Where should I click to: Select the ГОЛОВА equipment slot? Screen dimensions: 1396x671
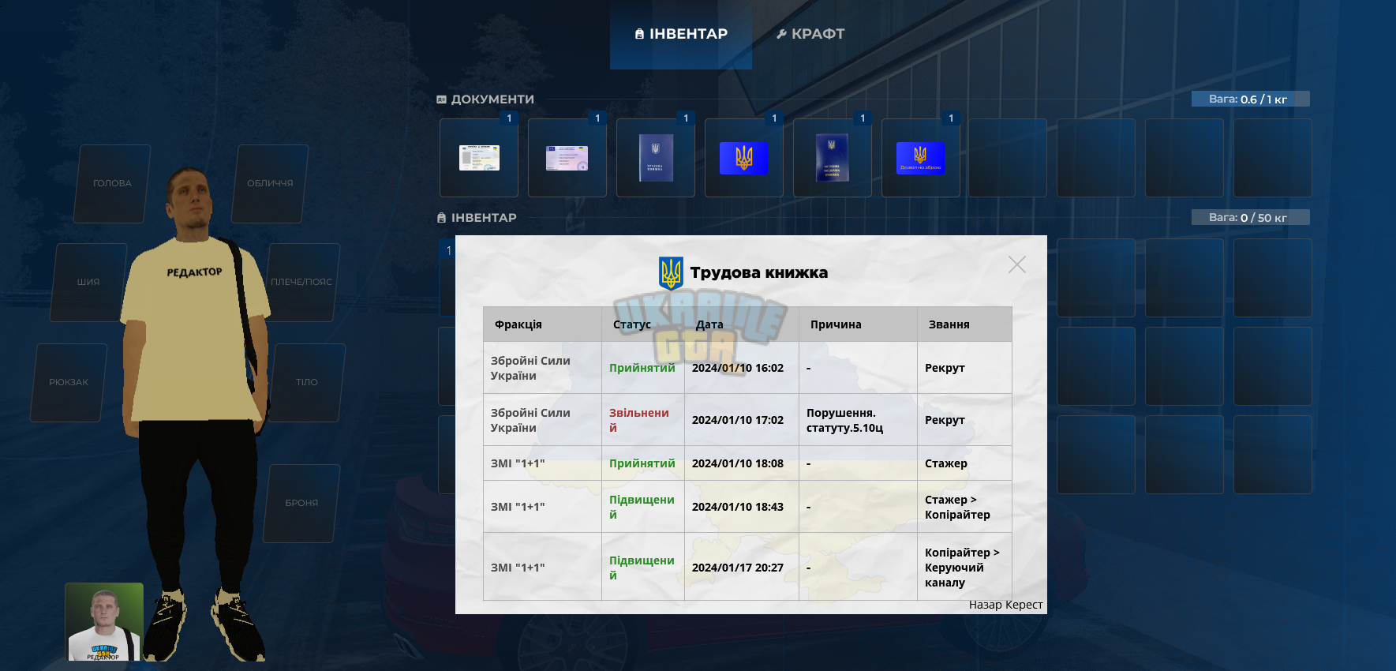pyautogui.click(x=112, y=183)
